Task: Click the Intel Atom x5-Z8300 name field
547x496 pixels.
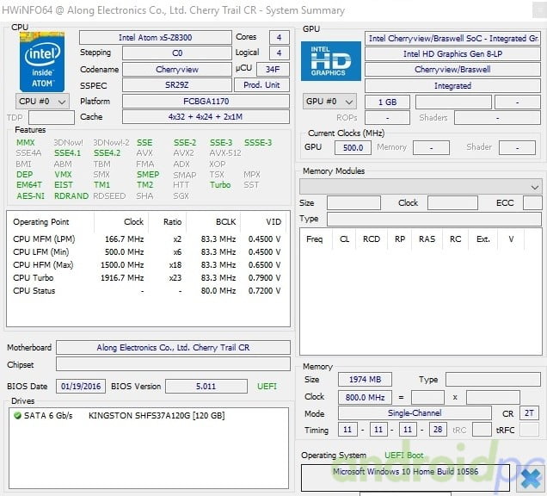Action: pos(155,37)
